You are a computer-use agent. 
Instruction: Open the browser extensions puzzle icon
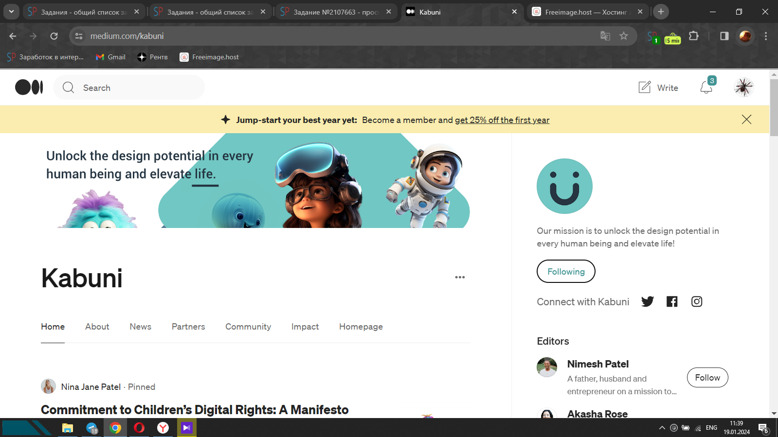point(694,36)
